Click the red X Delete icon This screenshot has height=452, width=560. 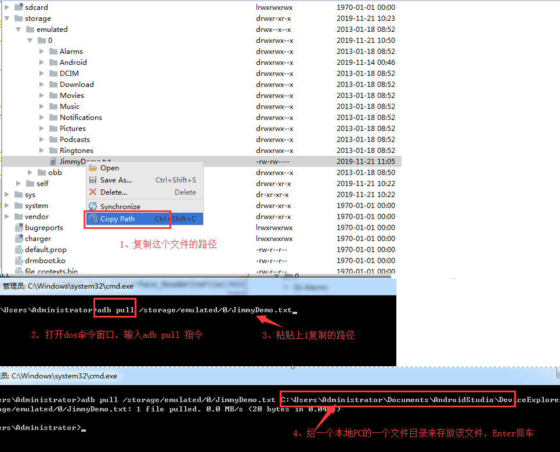[x=92, y=192]
